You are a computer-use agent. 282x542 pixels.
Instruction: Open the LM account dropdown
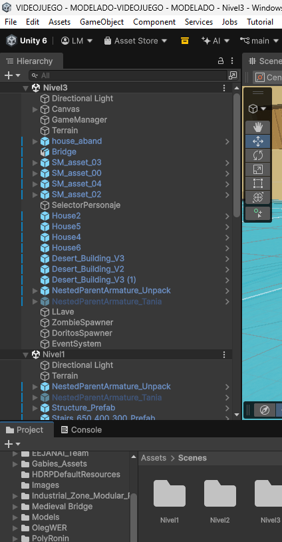pyautogui.click(x=77, y=41)
